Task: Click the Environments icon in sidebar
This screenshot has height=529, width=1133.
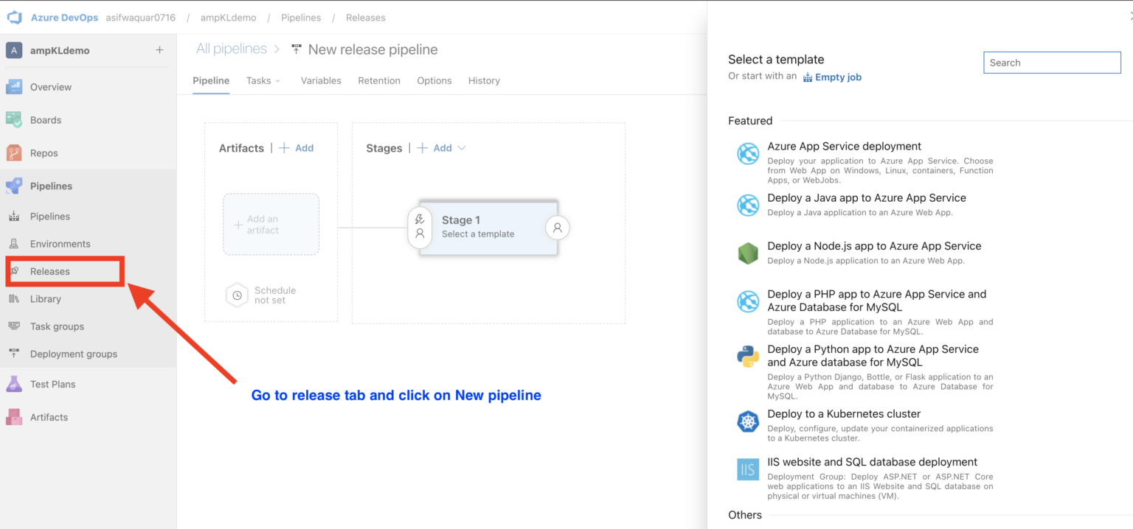Action: click(14, 244)
